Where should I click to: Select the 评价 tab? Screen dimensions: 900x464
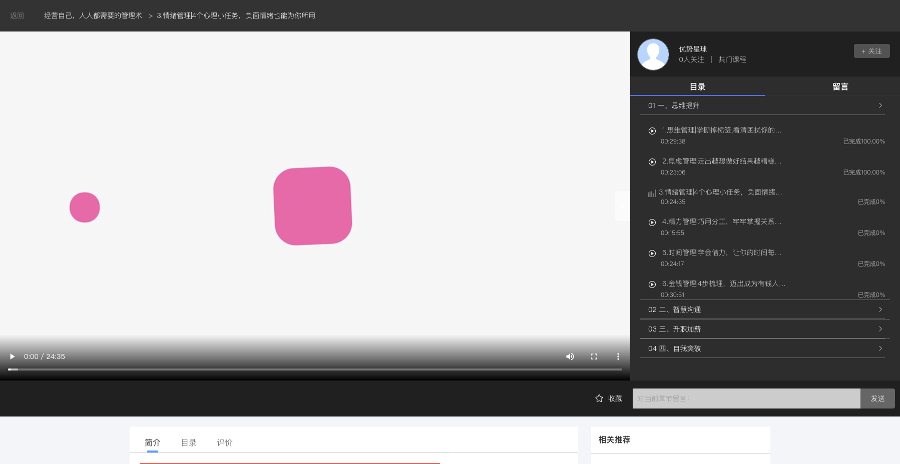click(225, 442)
